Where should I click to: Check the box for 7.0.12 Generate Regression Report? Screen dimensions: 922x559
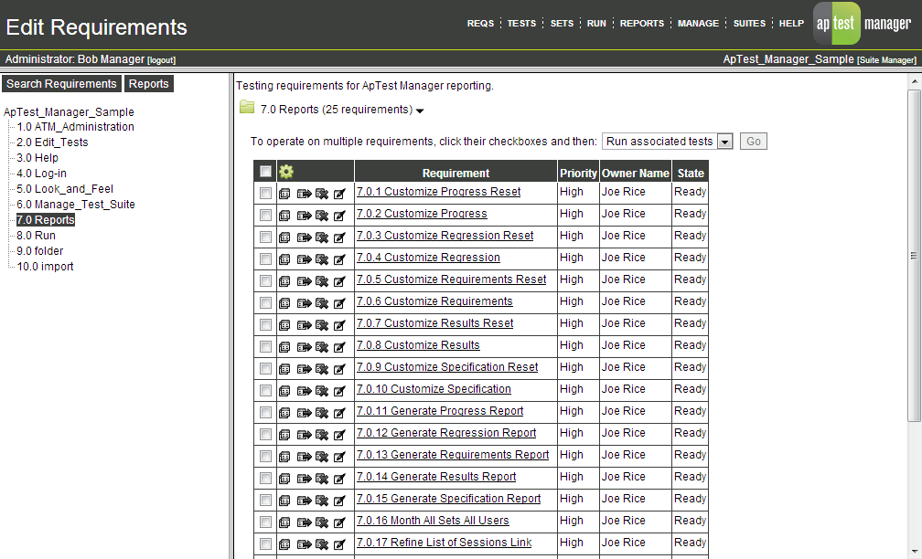266,435
